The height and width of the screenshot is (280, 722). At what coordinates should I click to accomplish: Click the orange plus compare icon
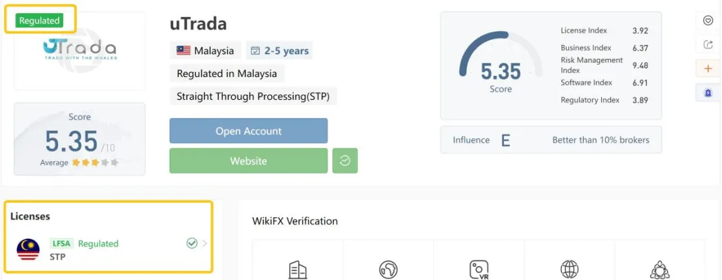[x=708, y=69]
